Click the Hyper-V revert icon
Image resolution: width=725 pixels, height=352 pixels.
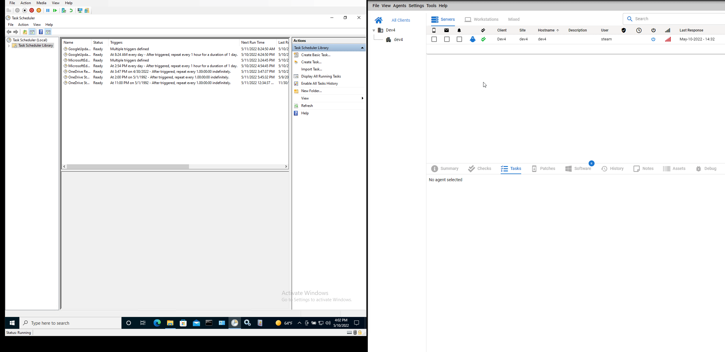click(x=71, y=10)
